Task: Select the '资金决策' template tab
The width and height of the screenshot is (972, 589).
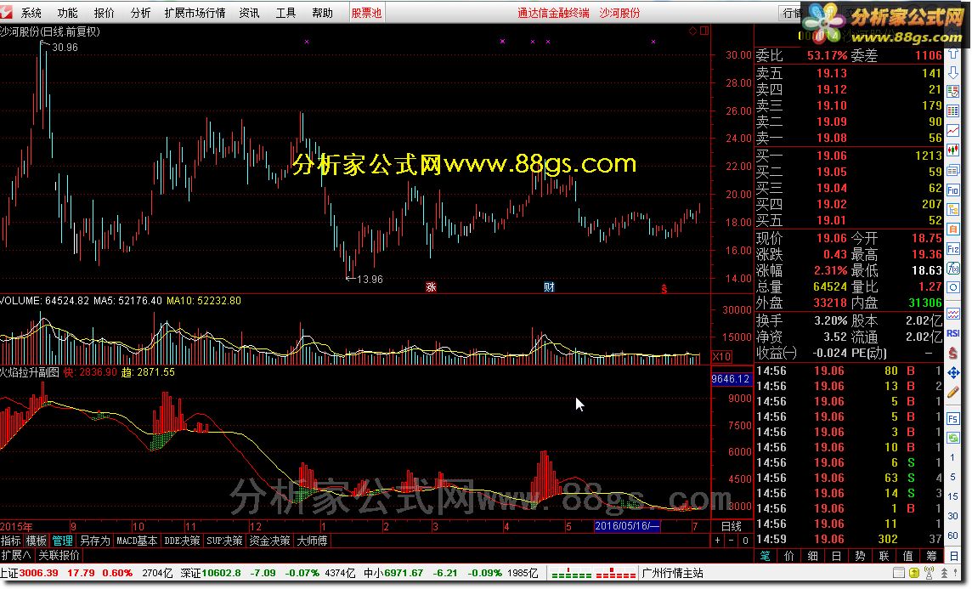Action: (x=269, y=541)
